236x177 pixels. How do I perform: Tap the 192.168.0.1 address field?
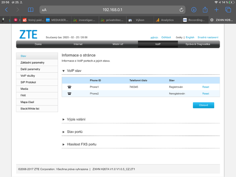click(113, 10)
